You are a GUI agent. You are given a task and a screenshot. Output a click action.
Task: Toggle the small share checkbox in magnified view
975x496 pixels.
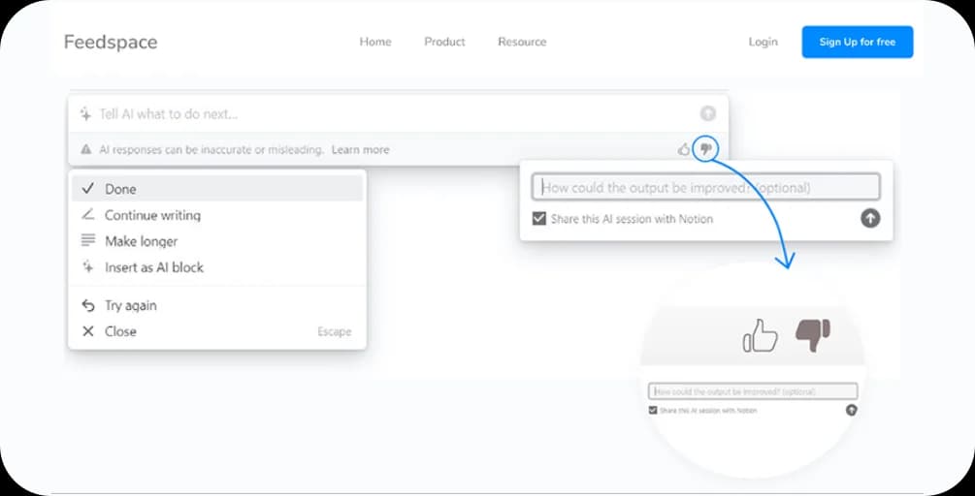pyautogui.click(x=652, y=411)
